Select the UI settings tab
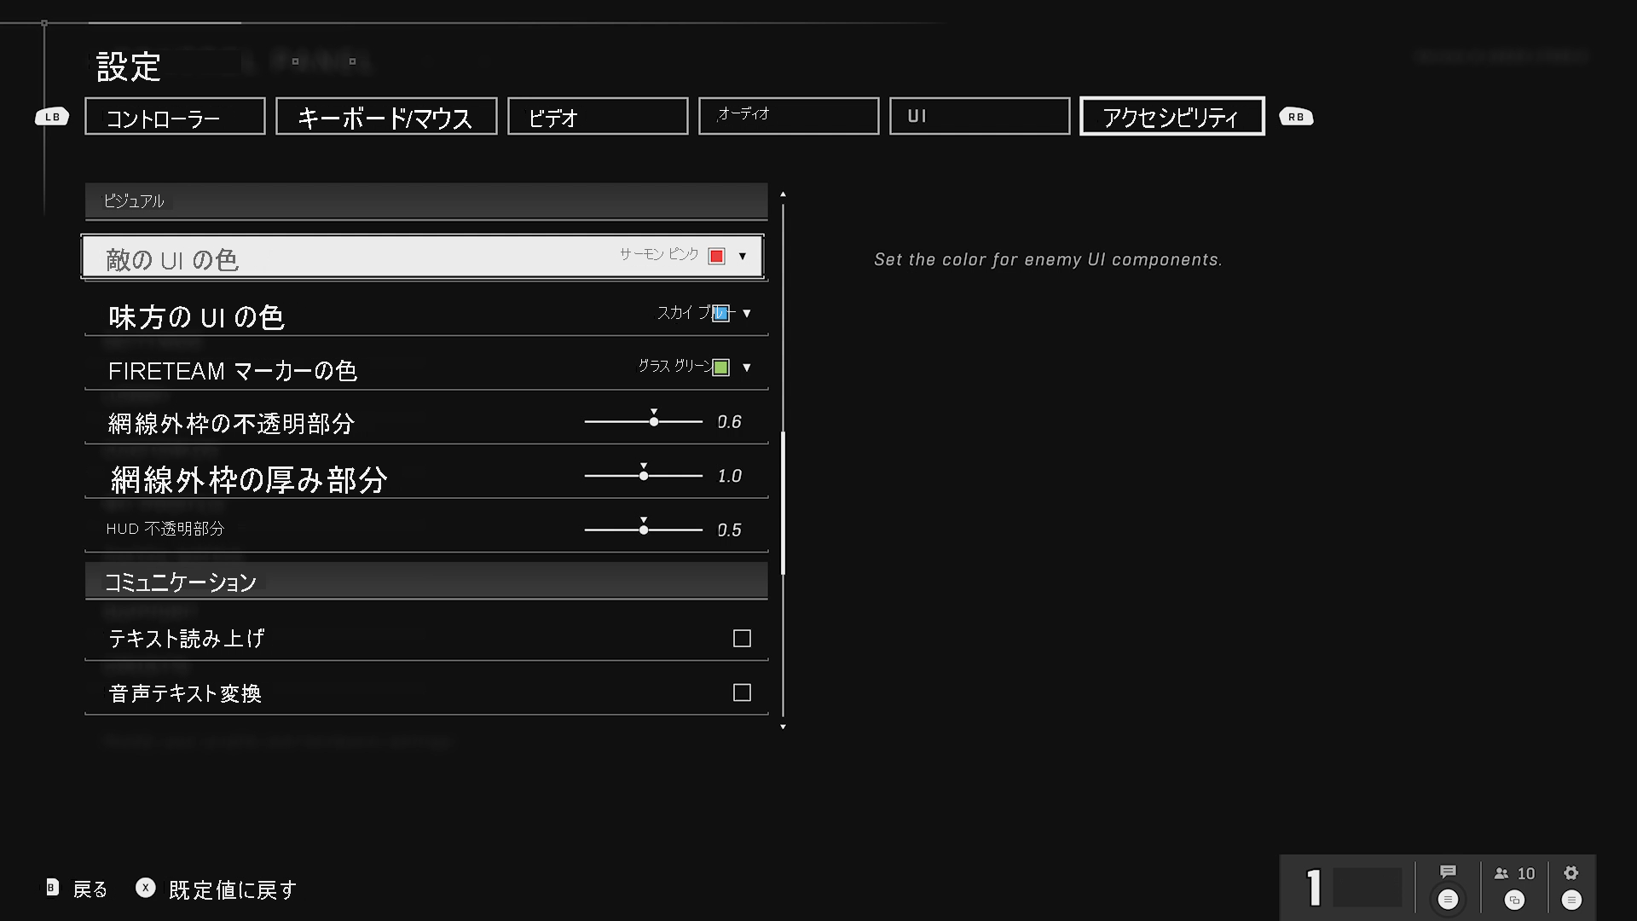This screenshot has height=921, width=1637. [980, 116]
